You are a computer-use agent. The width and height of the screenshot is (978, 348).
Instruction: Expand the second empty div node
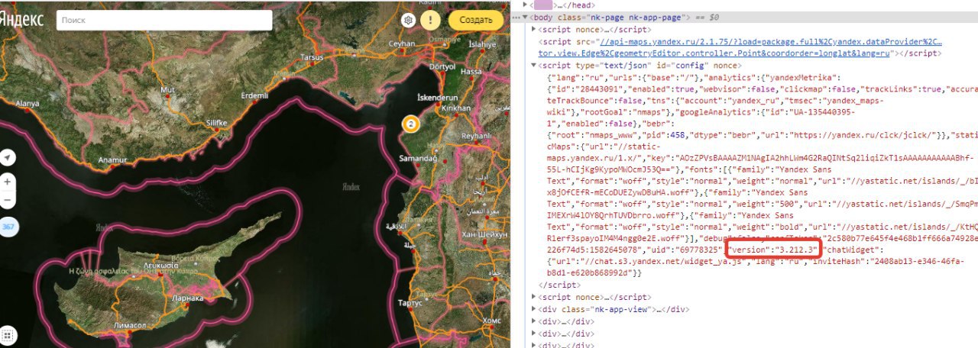click(534, 333)
